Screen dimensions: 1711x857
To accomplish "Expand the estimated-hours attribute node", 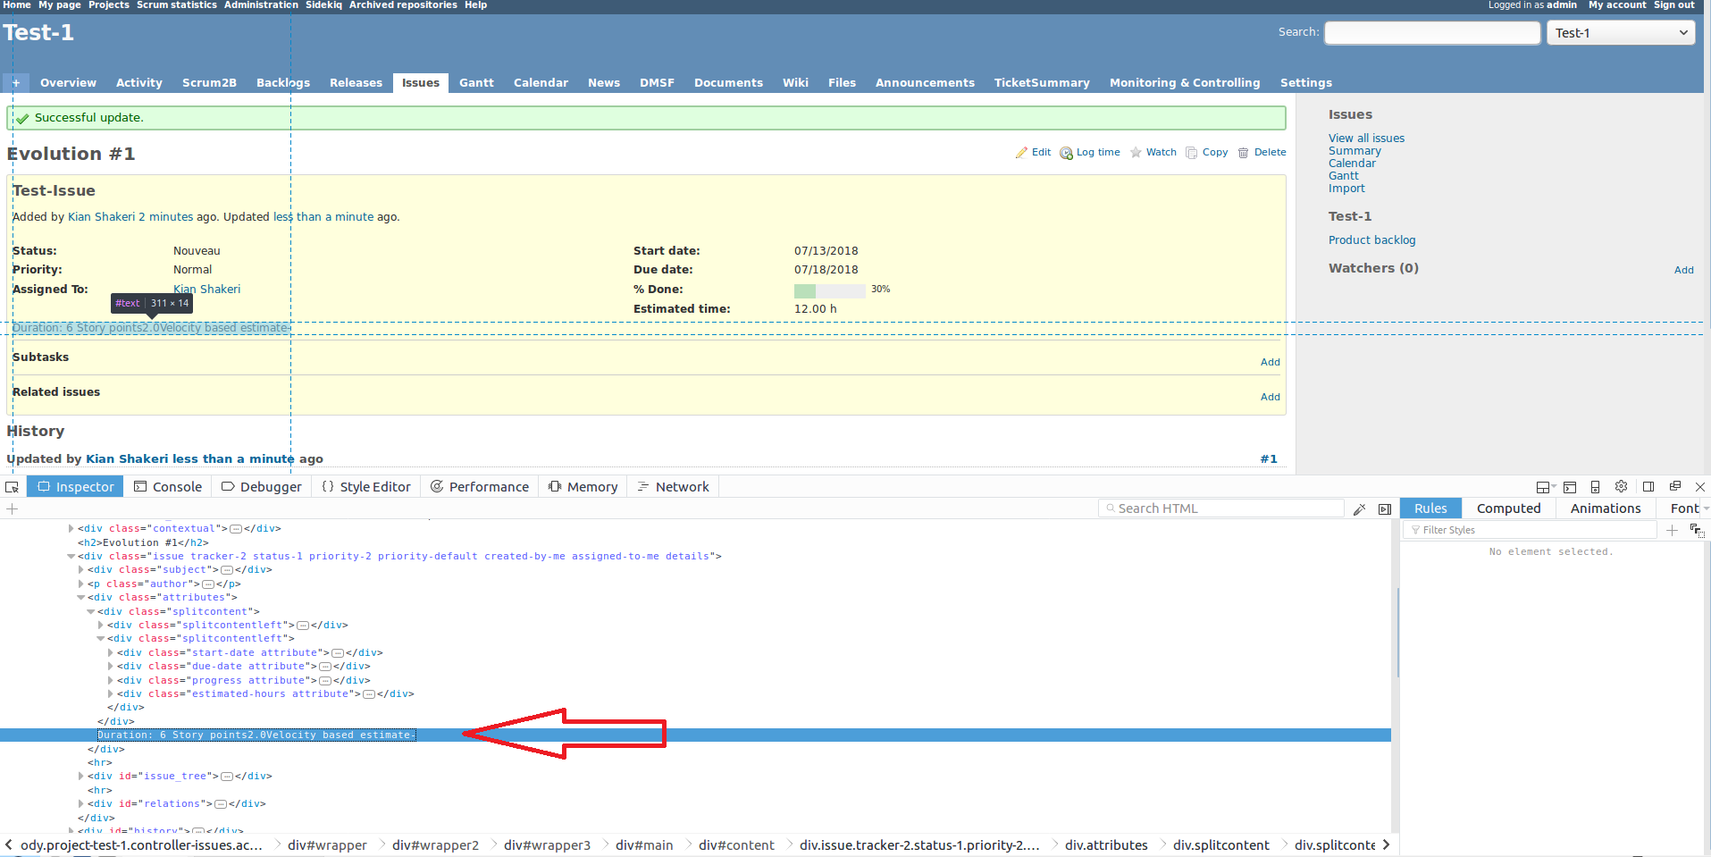I will tap(110, 694).
